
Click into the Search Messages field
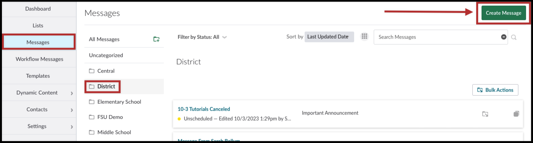pyautogui.click(x=437, y=37)
